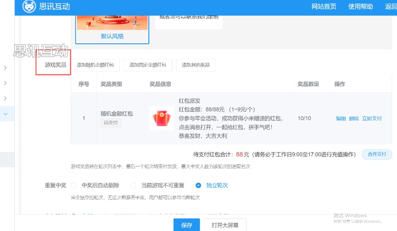
Task: Click the 思讯互动 panda logo icon
Action: pyautogui.click(x=29, y=7)
